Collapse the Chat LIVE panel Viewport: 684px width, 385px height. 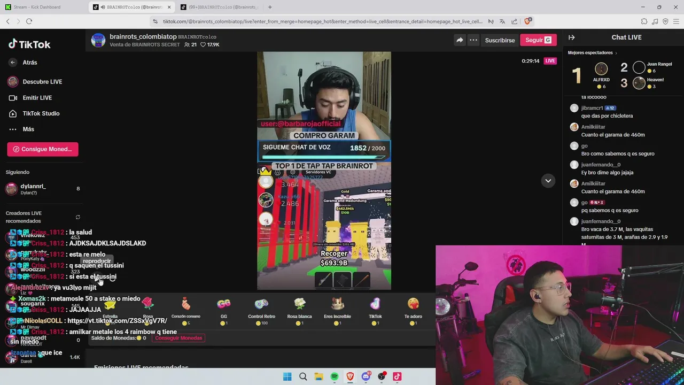coord(571,37)
